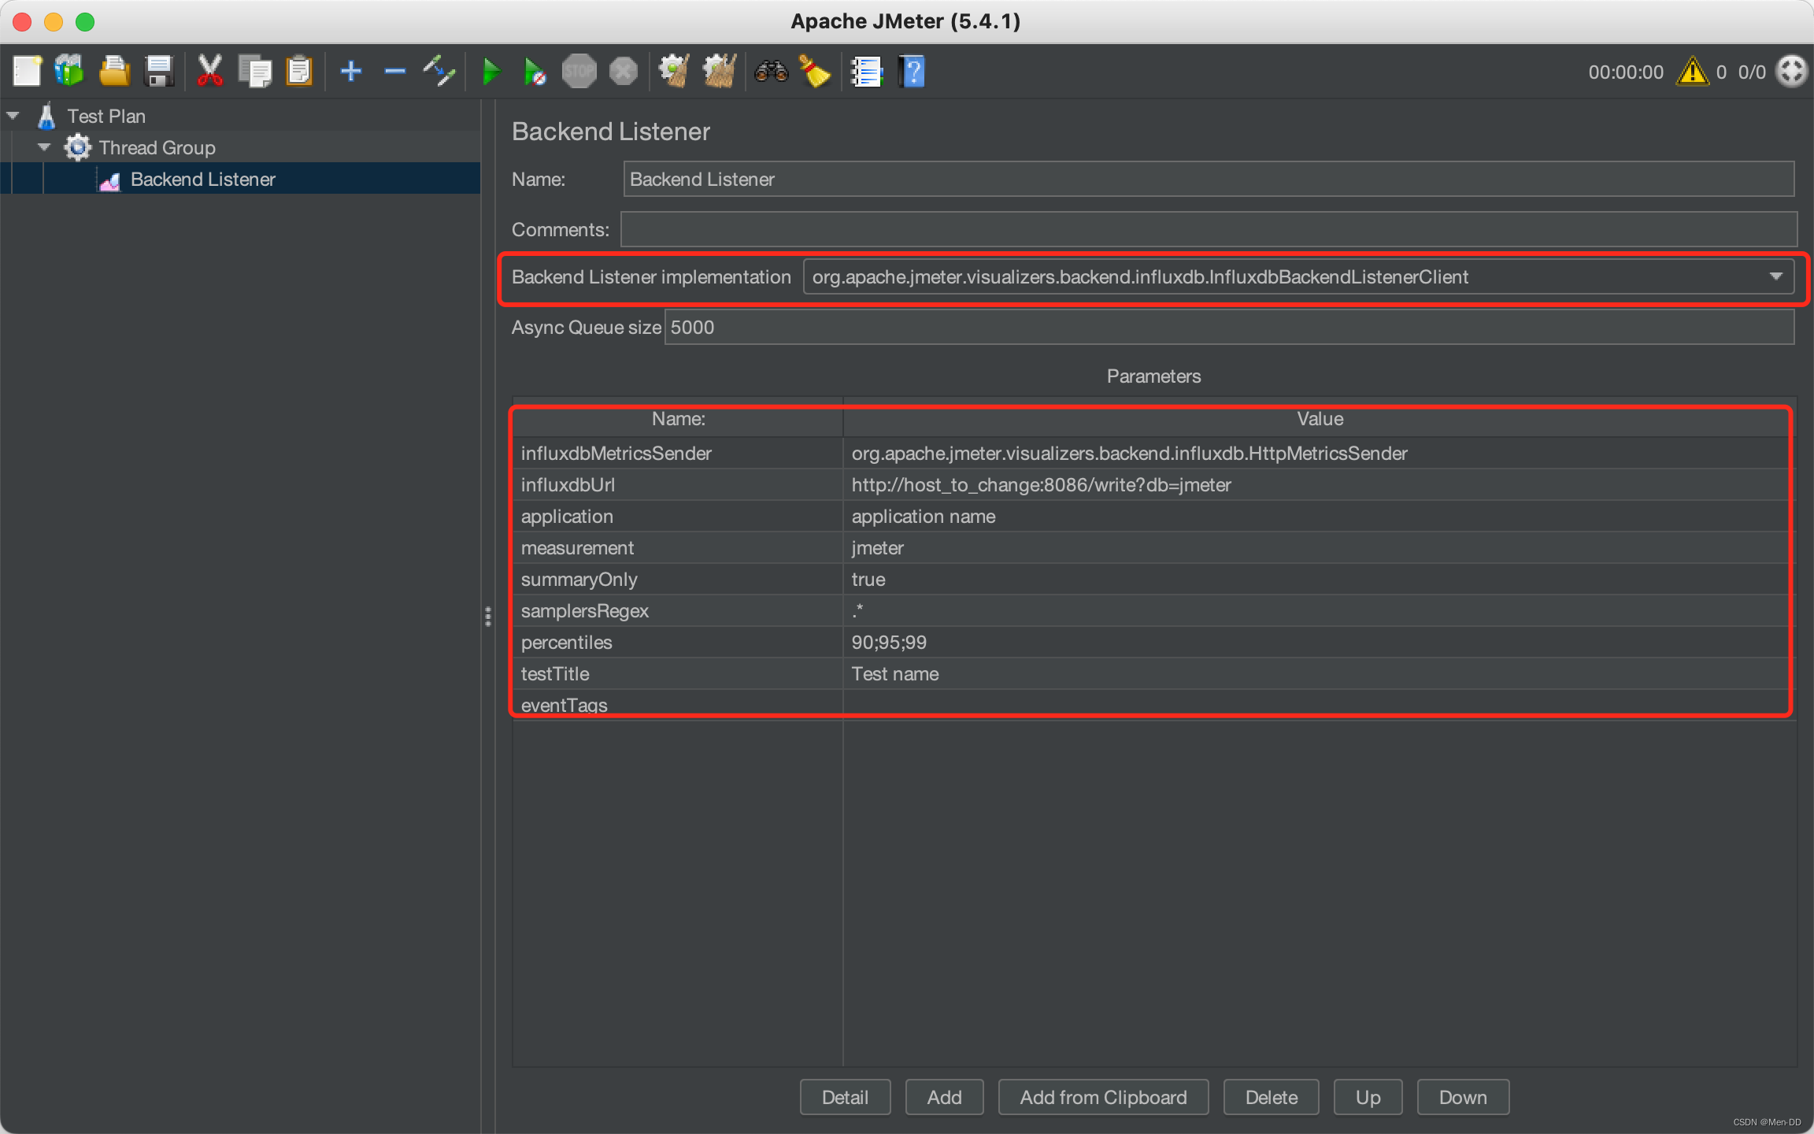The image size is (1814, 1134).
Task: Click the http://host_to_change:8086 value cell
Action: 1320,484
